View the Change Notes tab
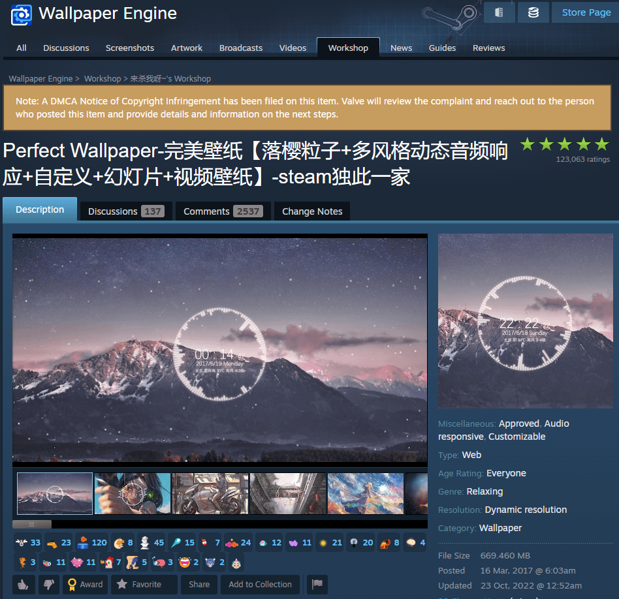Viewport: 619px width, 599px height. click(x=312, y=211)
